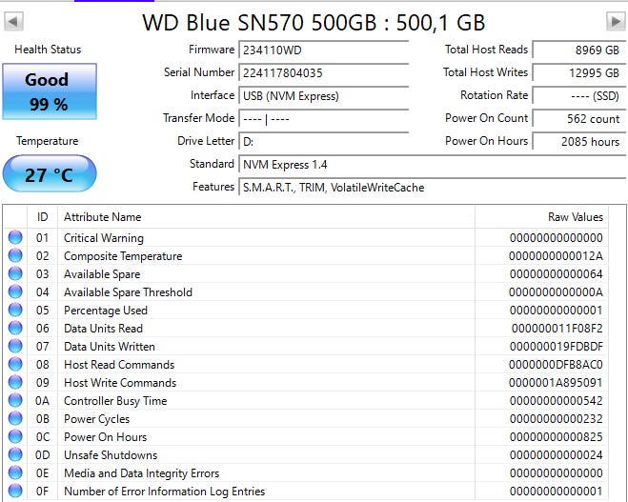Select the Critical Warning attribute name
The height and width of the screenshot is (502, 628).
pyautogui.click(x=104, y=238)
